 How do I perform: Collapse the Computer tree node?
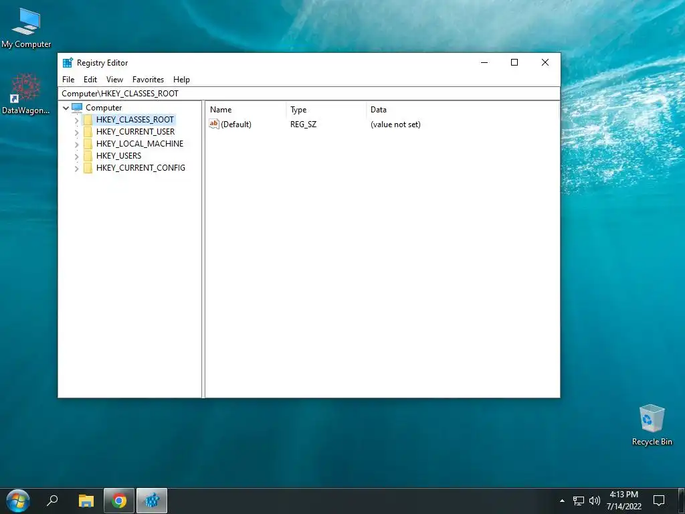click(x=66, y=108)
